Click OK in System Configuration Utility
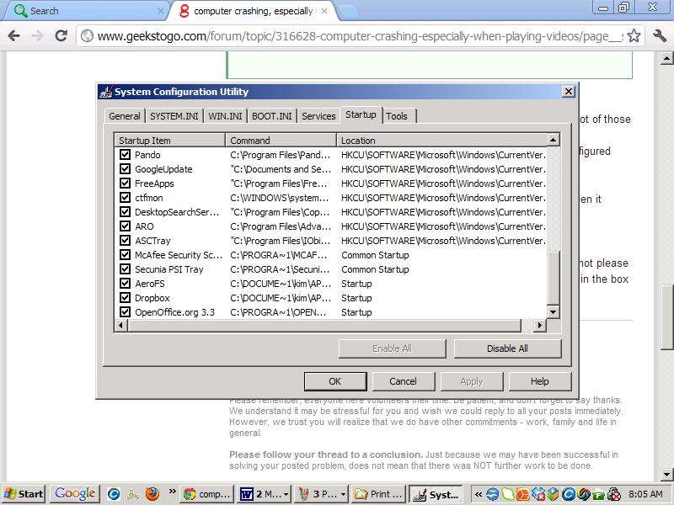The width and height of the screenshot is (674, 505). [x=335, y=381]
